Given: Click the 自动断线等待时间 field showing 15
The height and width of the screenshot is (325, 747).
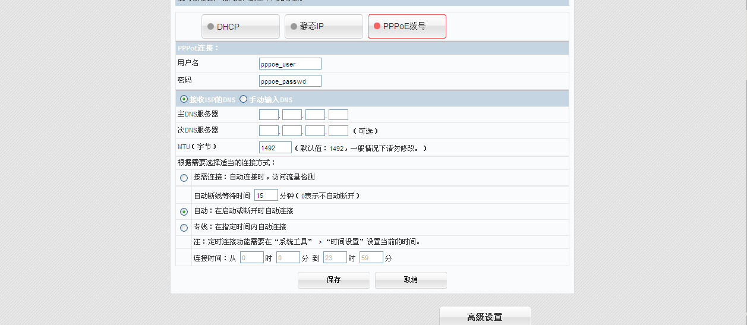Looking at the screenshot, I should (x=266, y=195).
